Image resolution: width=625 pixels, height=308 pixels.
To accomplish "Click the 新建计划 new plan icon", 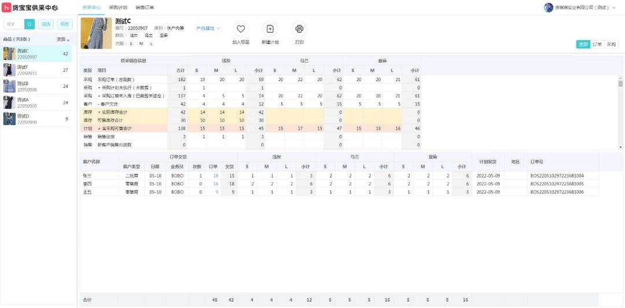I will (x=270, y=29).
